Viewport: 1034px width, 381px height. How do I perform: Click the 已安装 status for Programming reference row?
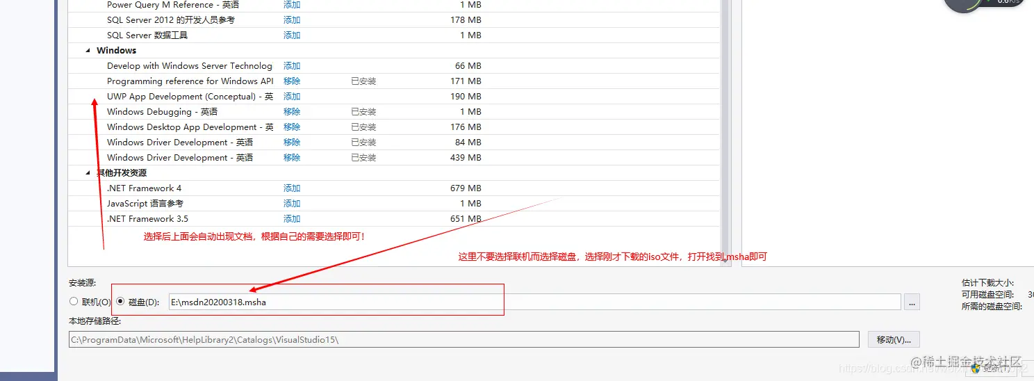pyautogui.click(x=363, y=81)
